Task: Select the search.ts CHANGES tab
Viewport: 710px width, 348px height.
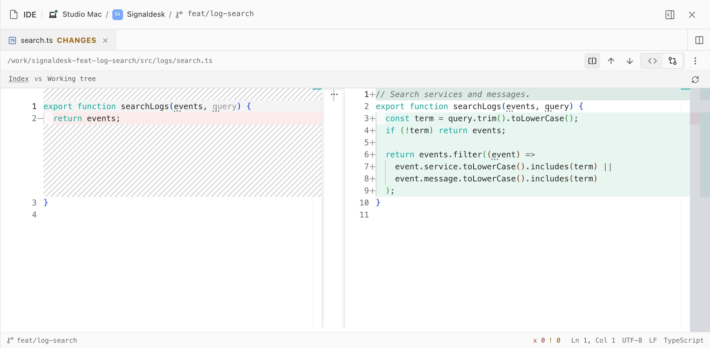Action: tap(58, 40)
